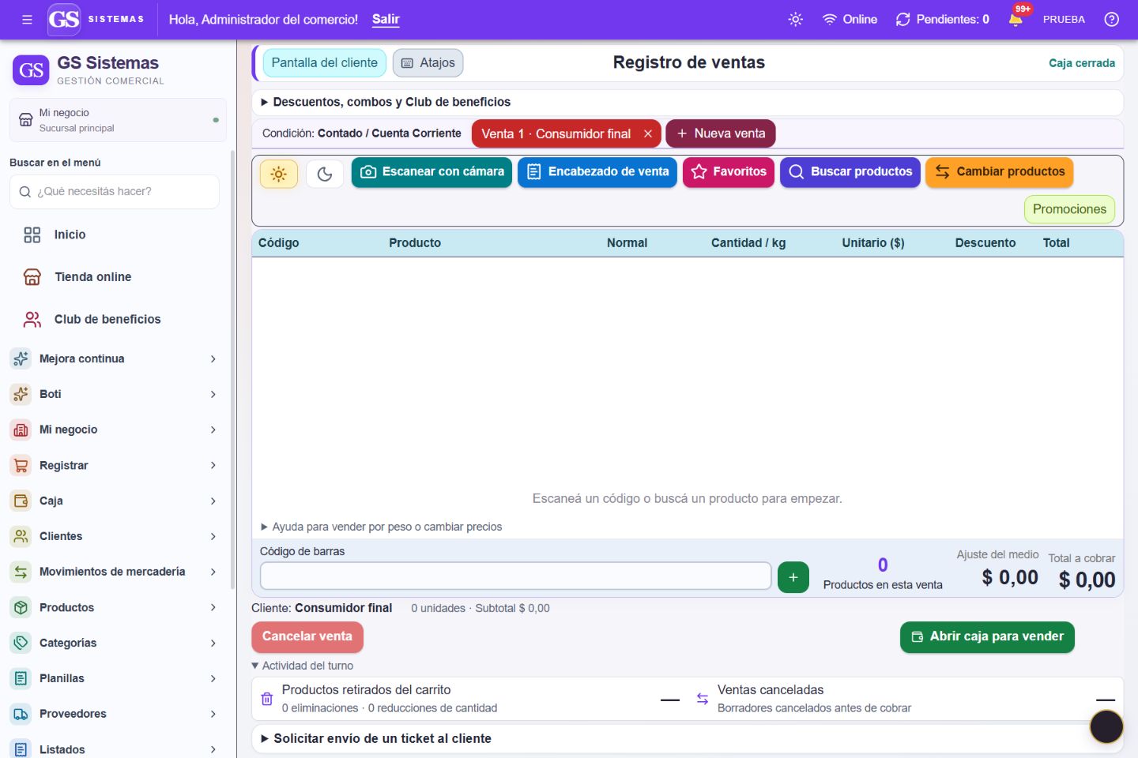Viewport: 1138px width, 758px height.
Task: Focus the Código de barras input field
Action: click(515, 576)
